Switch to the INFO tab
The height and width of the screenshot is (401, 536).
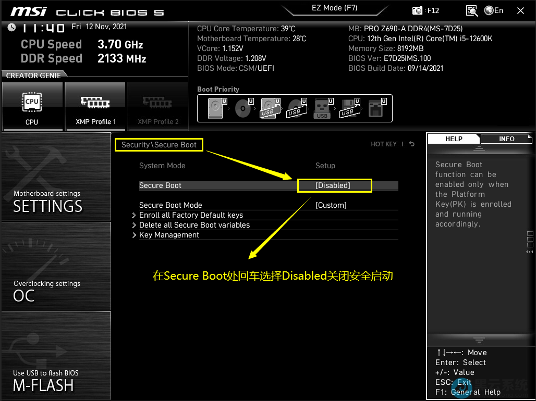506,139
